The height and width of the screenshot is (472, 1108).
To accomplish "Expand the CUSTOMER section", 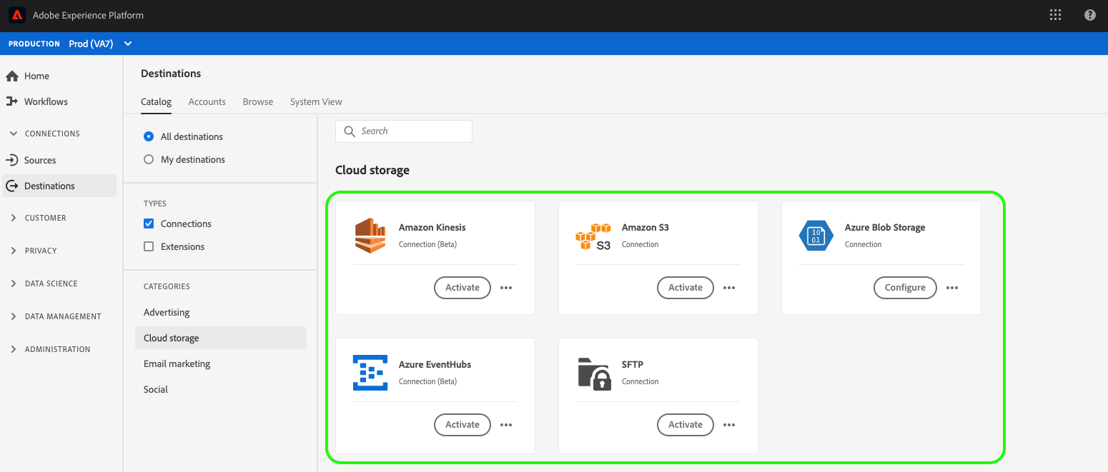I will 14,218.
